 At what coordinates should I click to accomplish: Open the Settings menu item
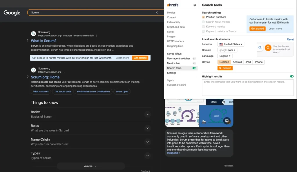point(172,73)
